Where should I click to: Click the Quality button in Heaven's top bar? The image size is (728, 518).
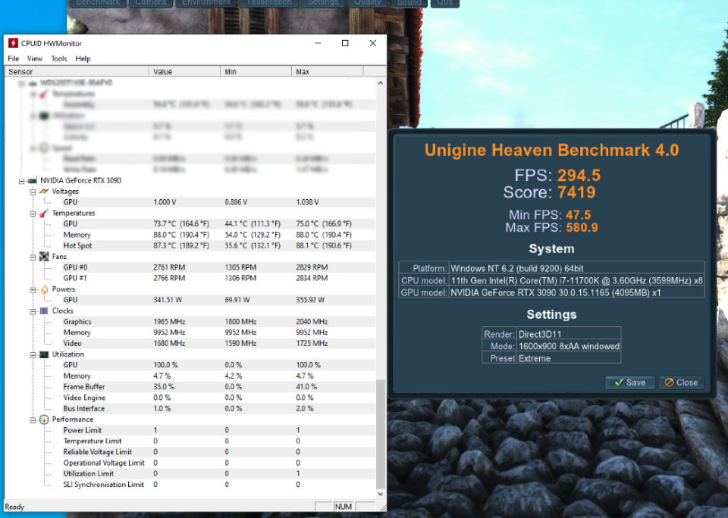click(x=367, y=3)
